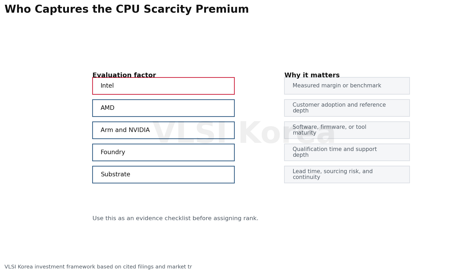
Task: Click Lead time, sourcing risk box
Action: [x=347, y=174]
